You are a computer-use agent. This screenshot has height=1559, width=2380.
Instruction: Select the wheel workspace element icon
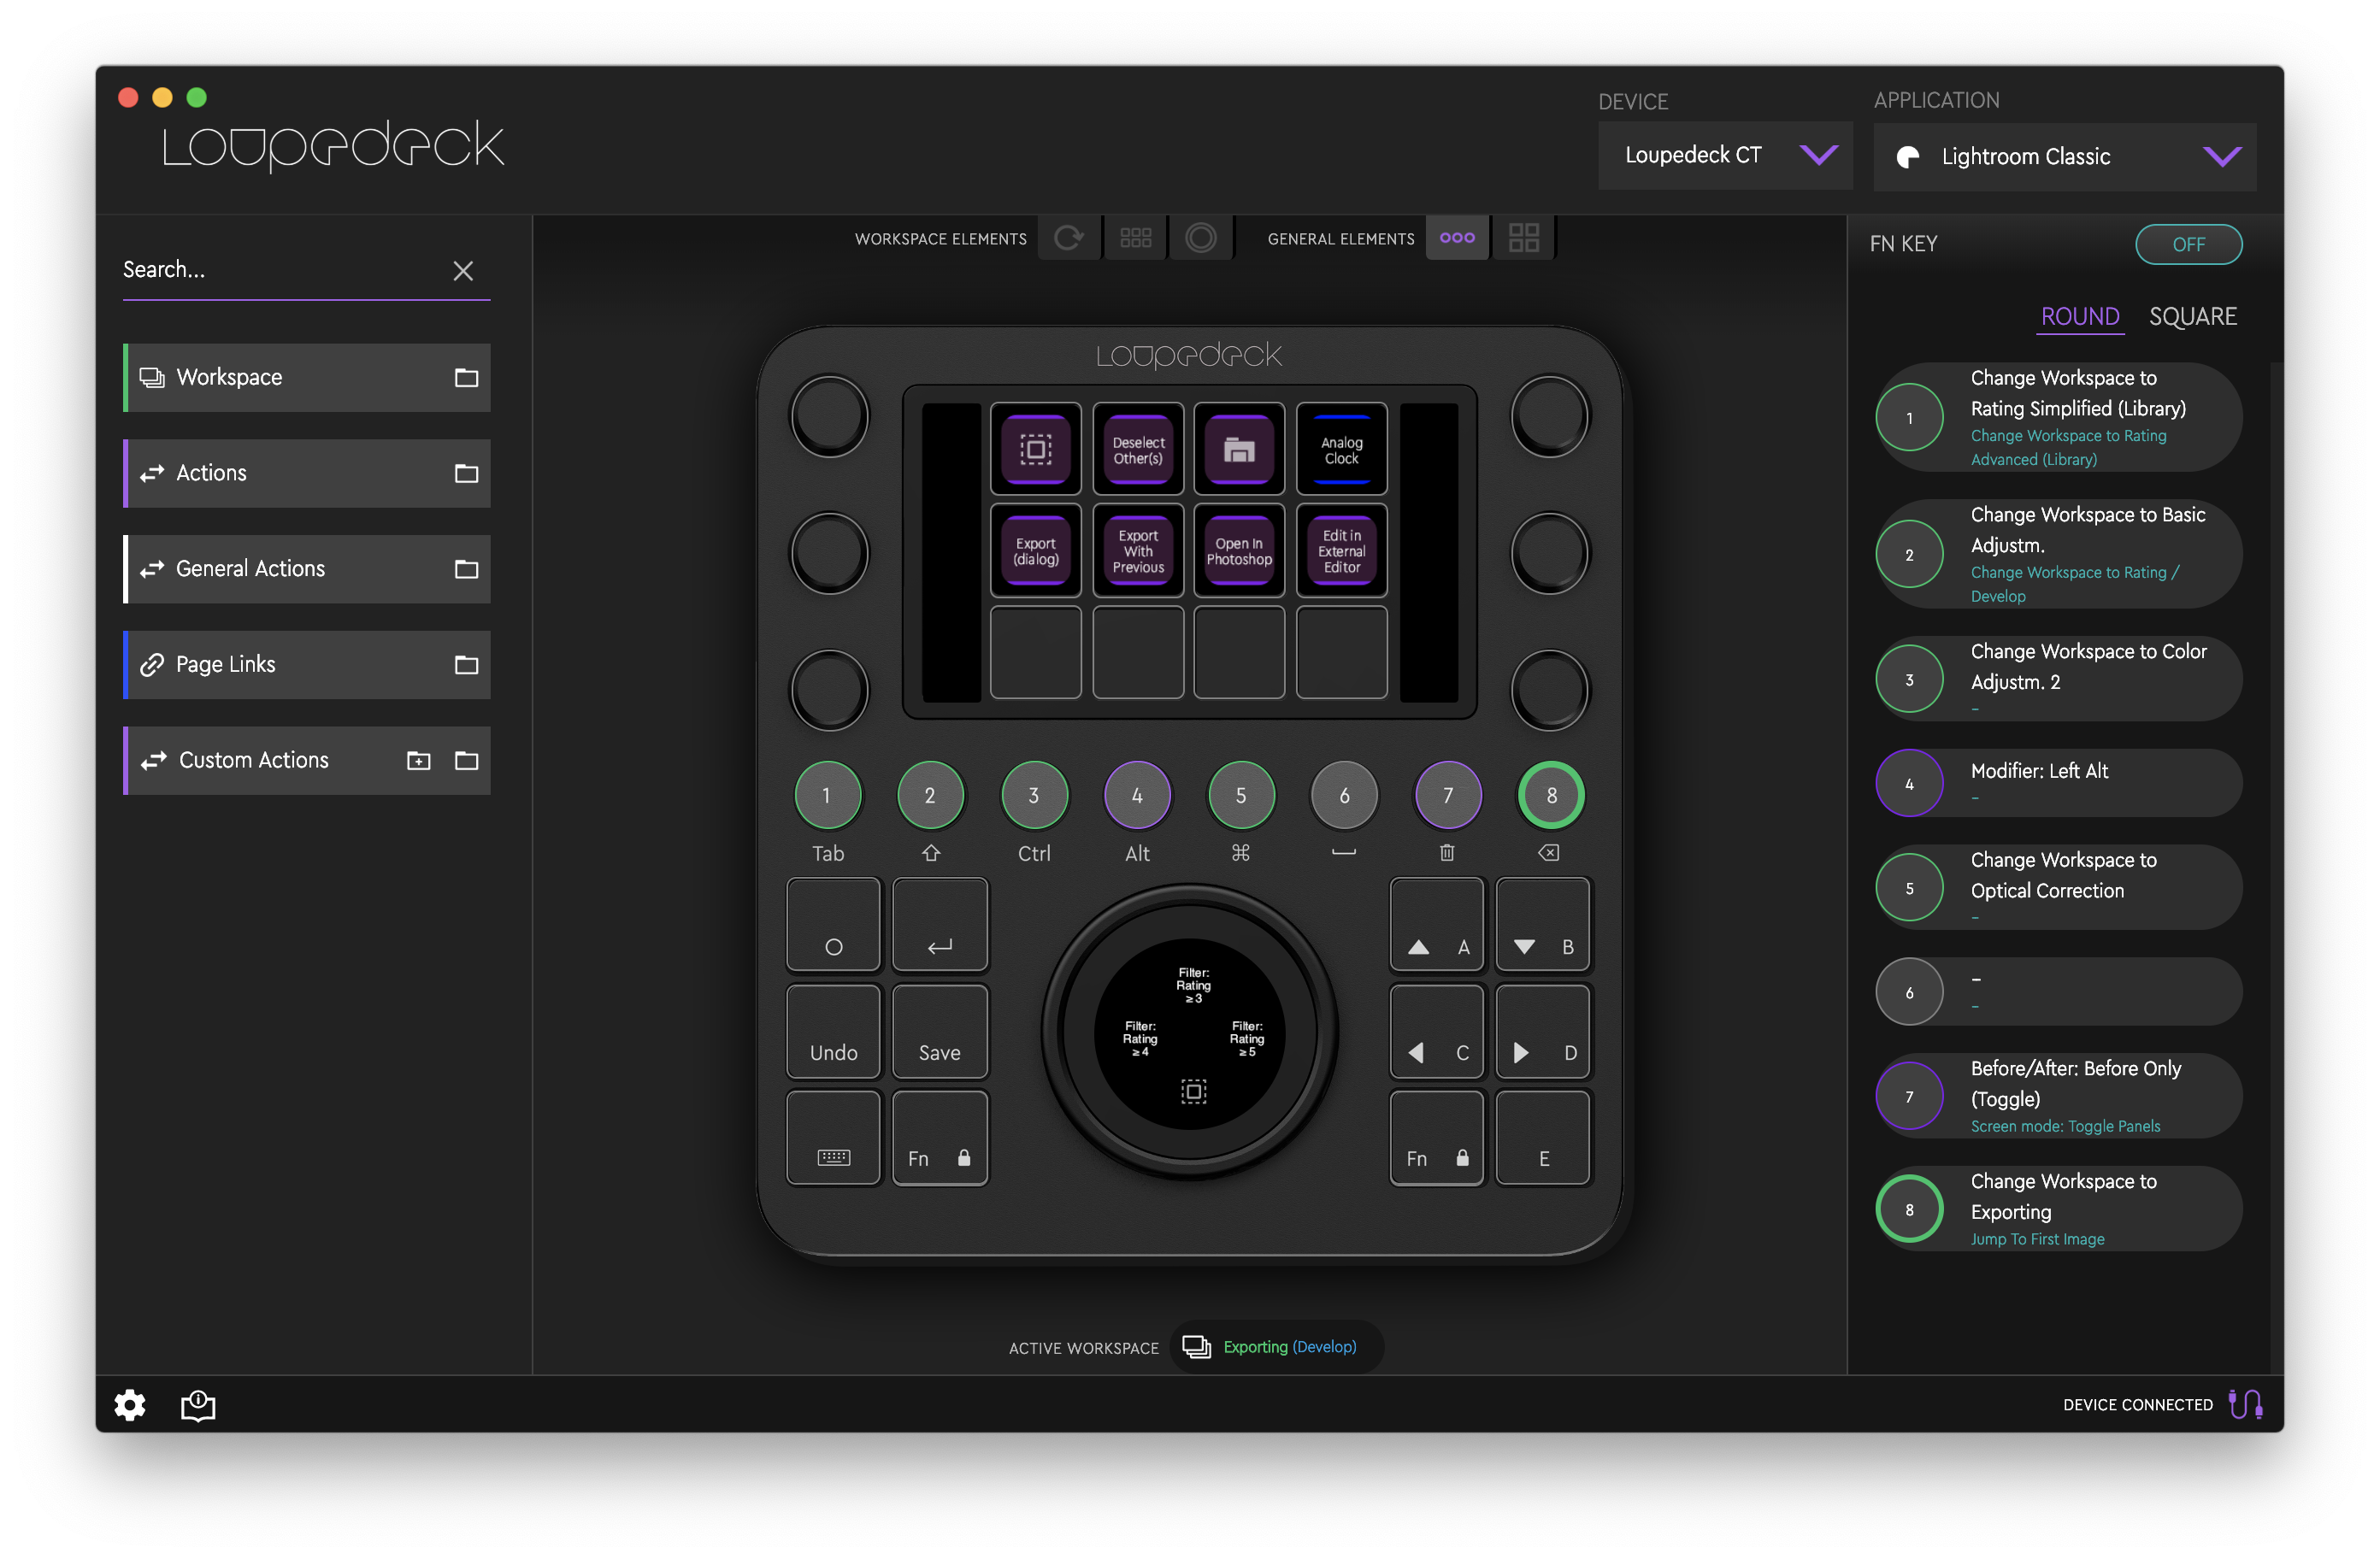click(x=1200, y=238)
